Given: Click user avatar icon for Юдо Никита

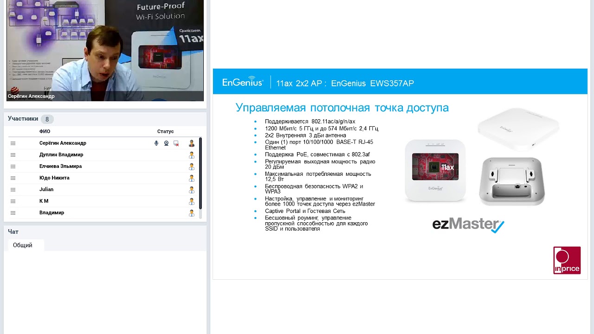Looking at the screenshot, I should tap(191, 178).
